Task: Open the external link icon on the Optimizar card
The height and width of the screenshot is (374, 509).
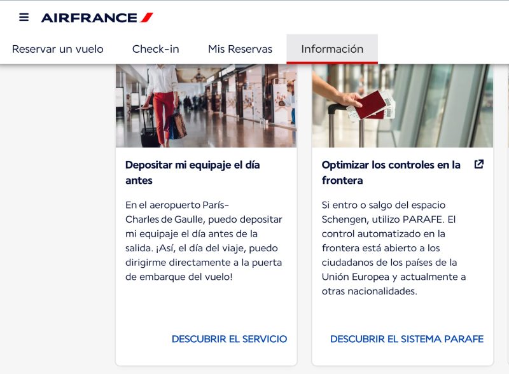Action: 479,164
